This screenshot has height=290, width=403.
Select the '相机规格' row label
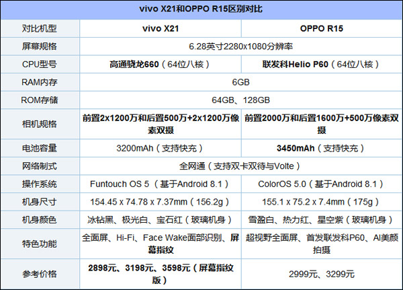[40, 124]
